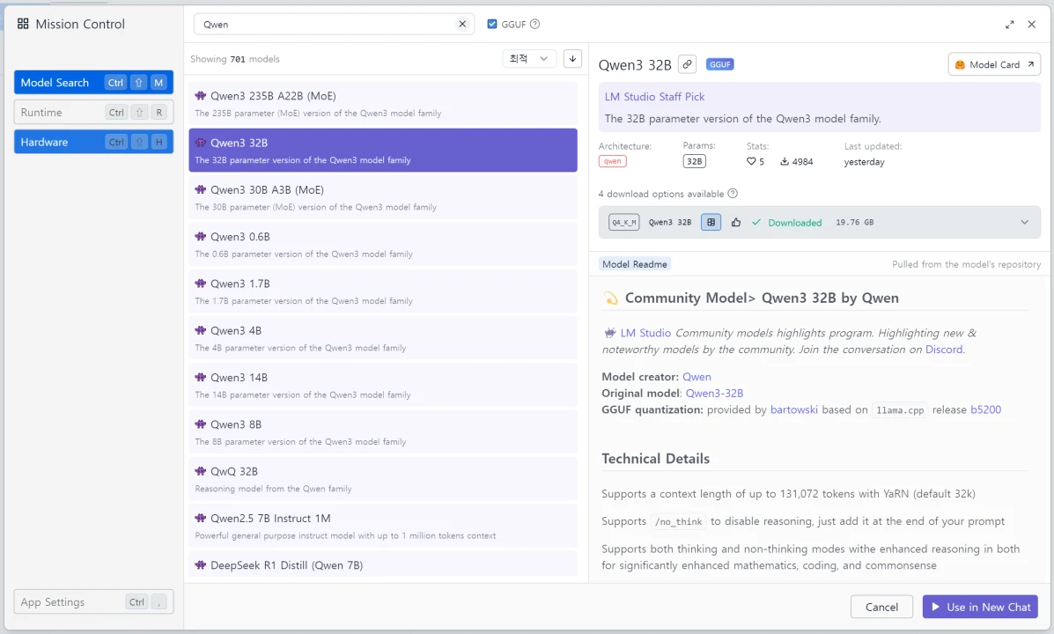1054x634 pixels.
Task: Click the Mission Control grid icon
Action: coord(23,24)
